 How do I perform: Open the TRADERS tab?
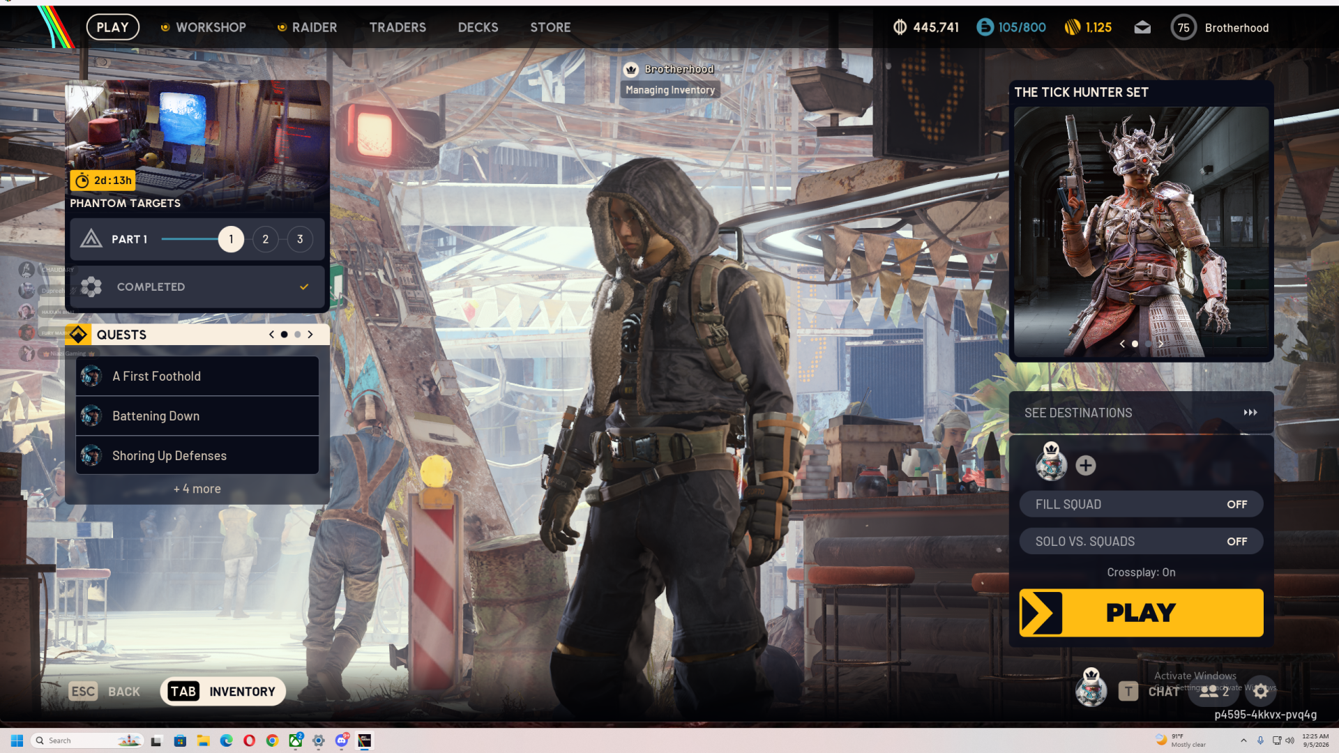(398, 27)
